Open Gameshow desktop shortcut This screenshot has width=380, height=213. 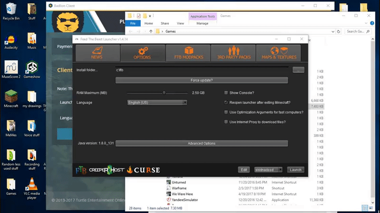pyautogui.click(x=32, y=69)
